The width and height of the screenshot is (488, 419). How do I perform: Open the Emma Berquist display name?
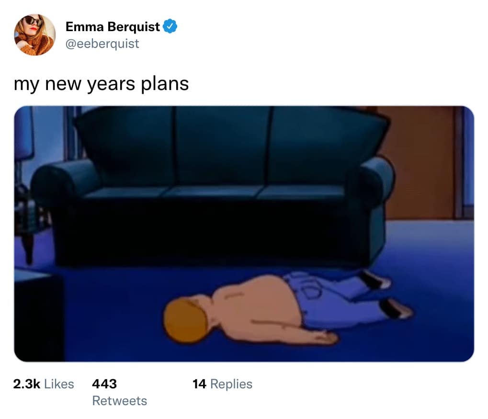point(113,27)
